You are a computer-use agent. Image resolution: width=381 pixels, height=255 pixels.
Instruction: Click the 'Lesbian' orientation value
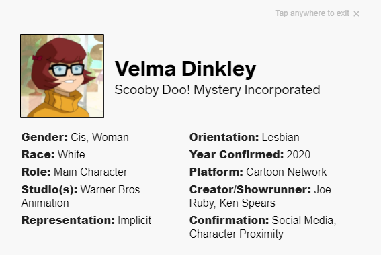point(280,138)
